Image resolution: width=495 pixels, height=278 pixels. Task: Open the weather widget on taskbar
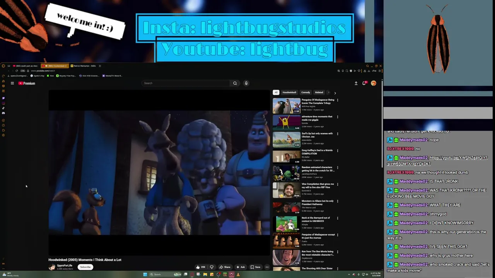10,275
